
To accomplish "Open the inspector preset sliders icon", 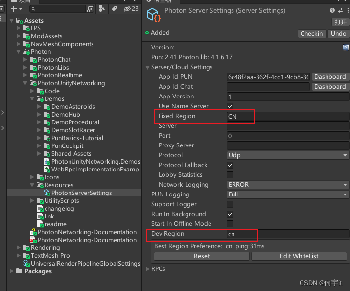I will (340, 10).
